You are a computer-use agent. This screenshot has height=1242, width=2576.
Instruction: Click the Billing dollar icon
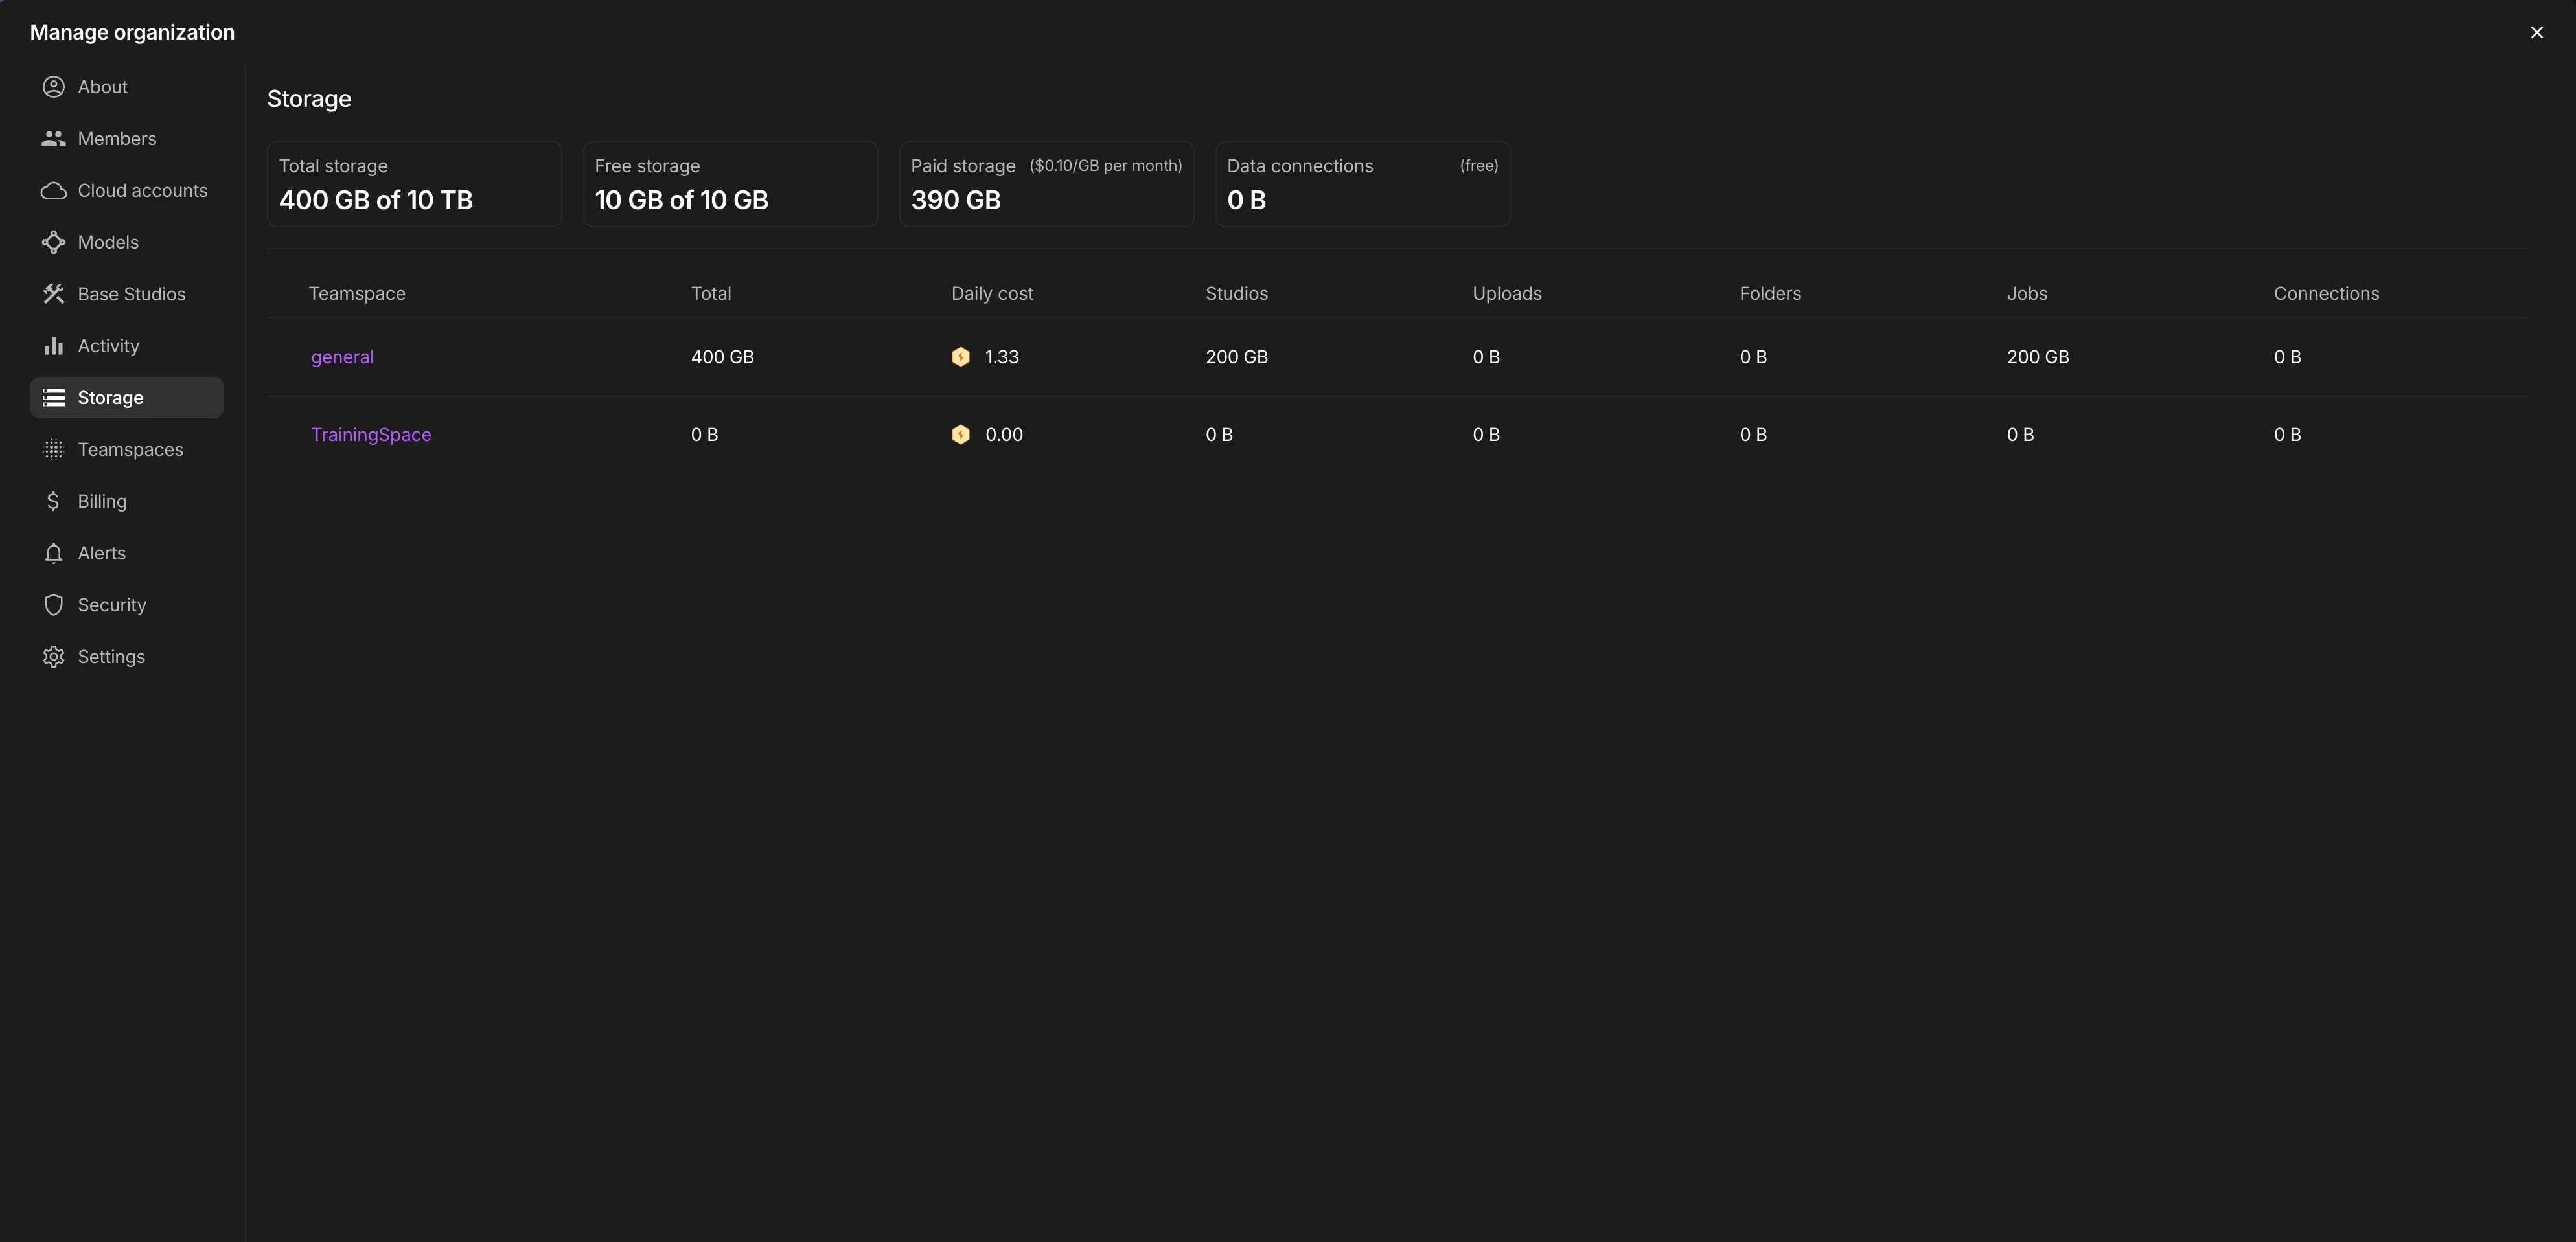click(53, 502)
